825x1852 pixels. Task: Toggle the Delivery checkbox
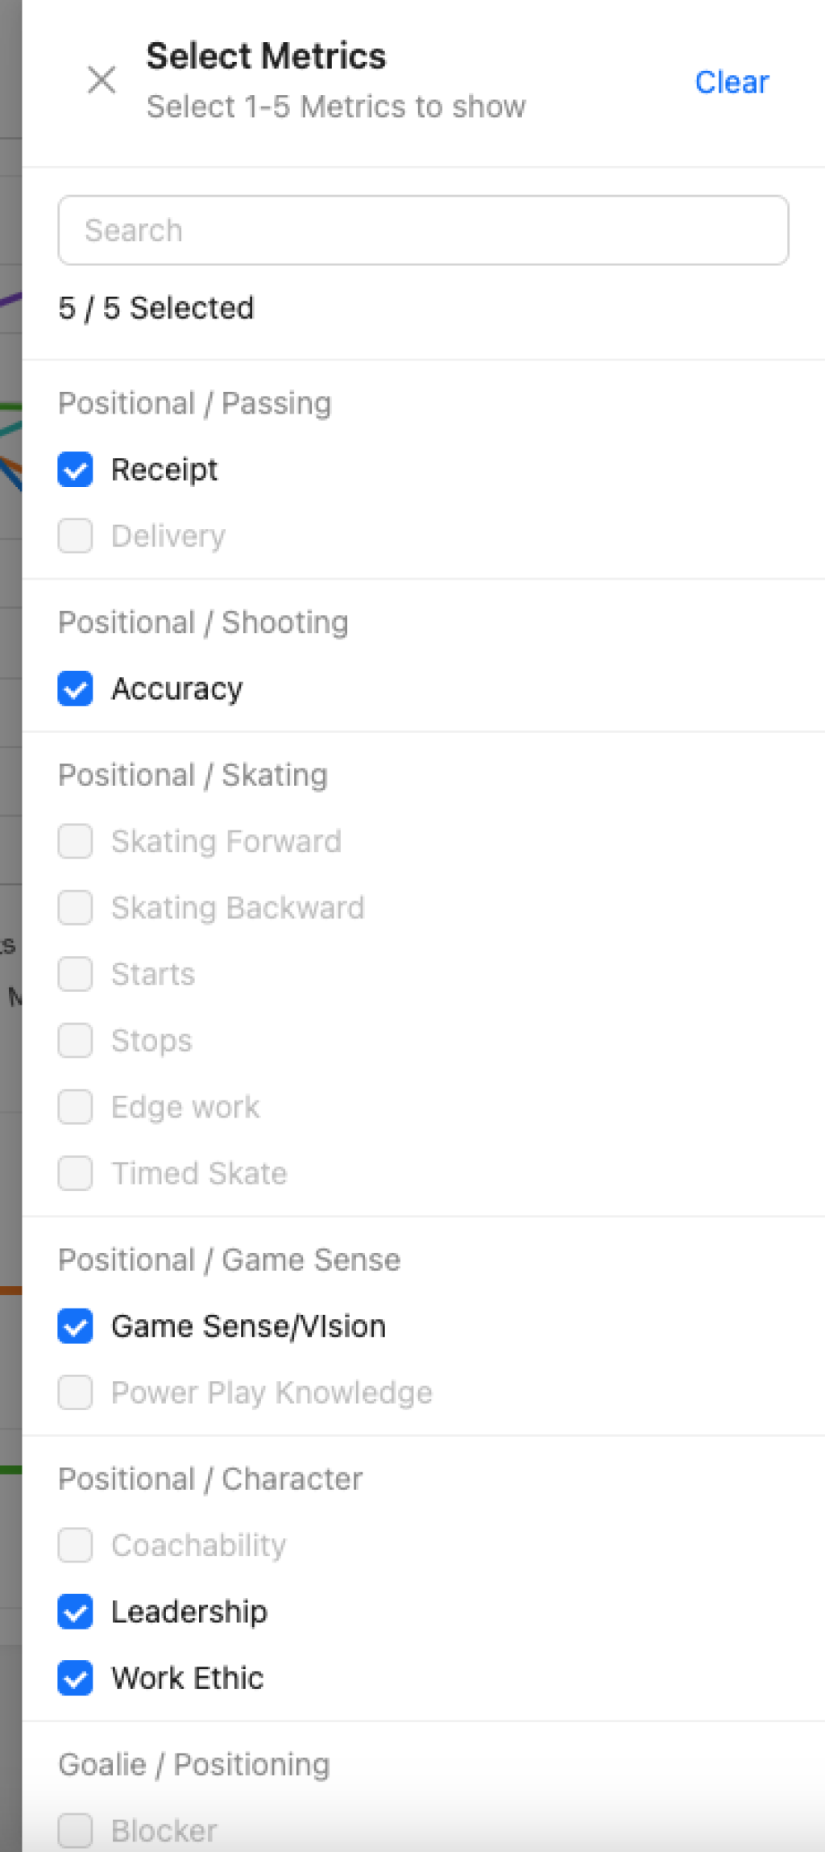coord(75,536)
